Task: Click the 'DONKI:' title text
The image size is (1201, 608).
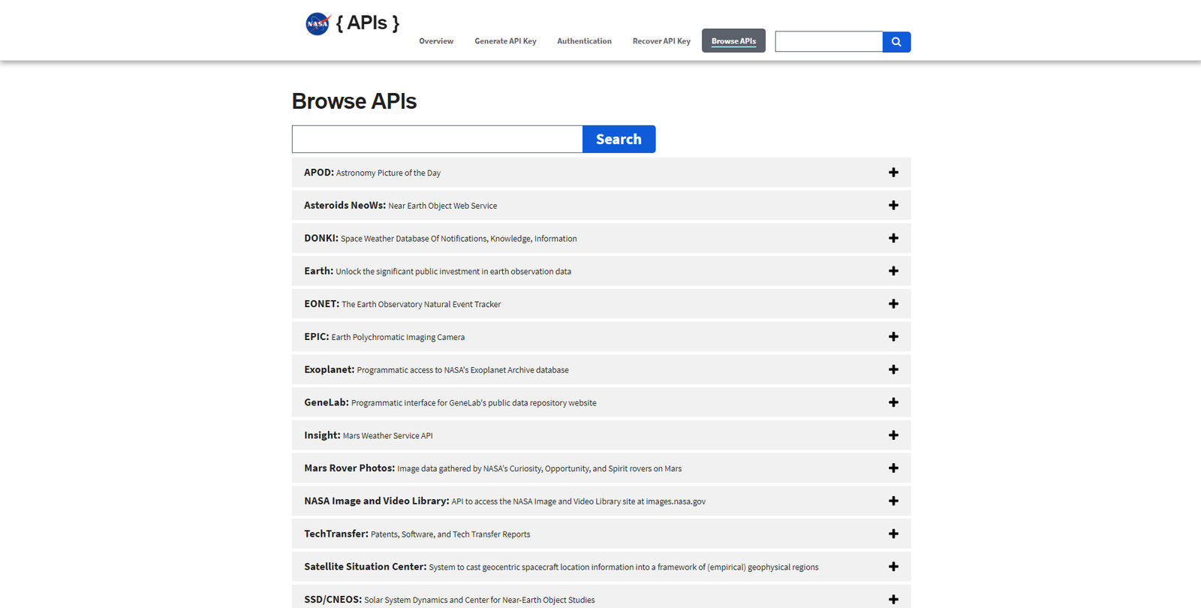Action: pyautogui.click(x=321, y=238)
